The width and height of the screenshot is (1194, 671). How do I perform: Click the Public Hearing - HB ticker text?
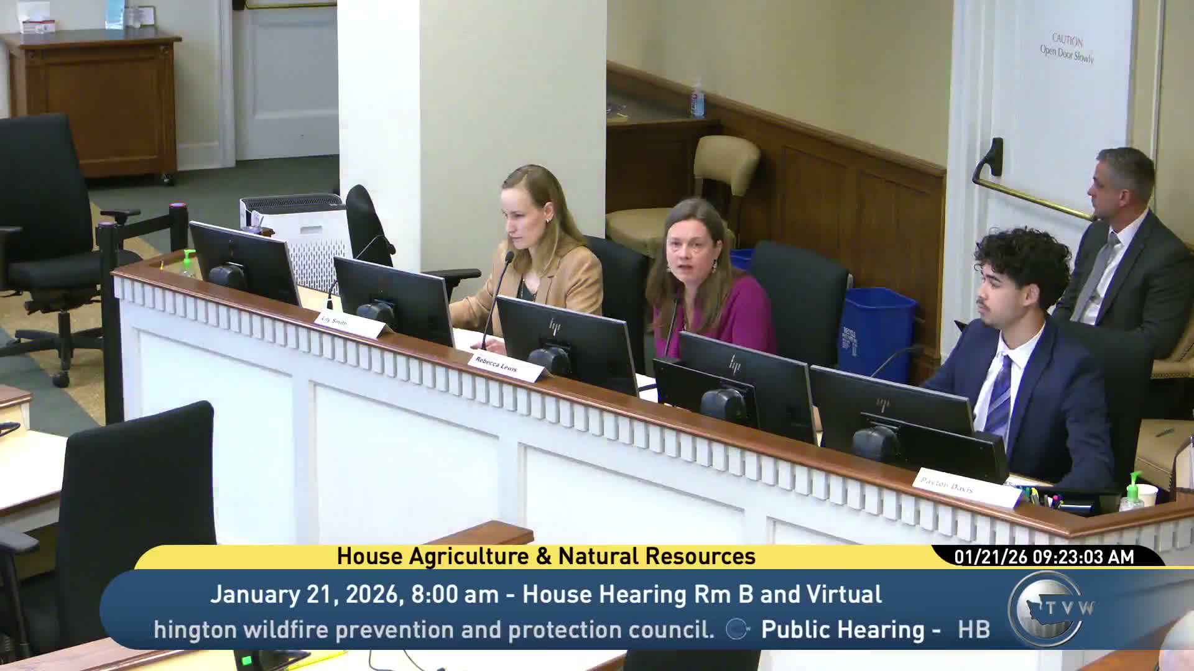point(875,629)
